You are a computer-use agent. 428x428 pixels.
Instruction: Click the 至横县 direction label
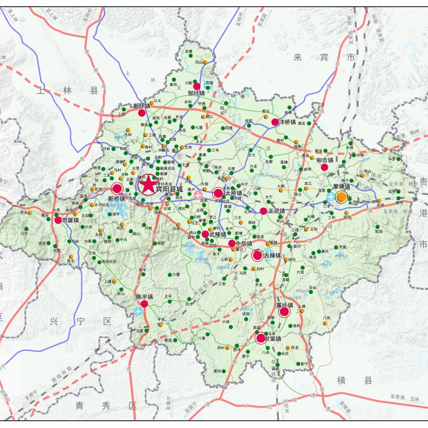pyautogui.click(x=345, y=406)
